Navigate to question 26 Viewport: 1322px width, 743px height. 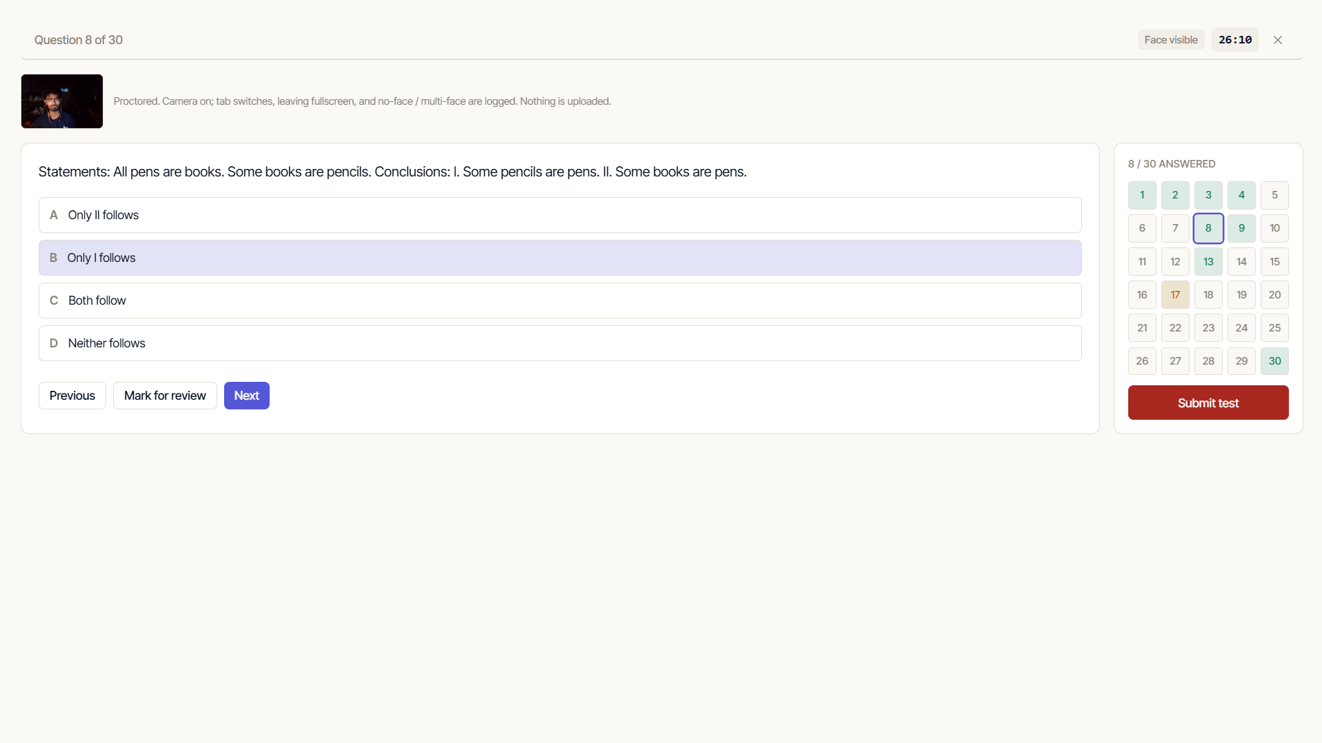(1142, 361)
